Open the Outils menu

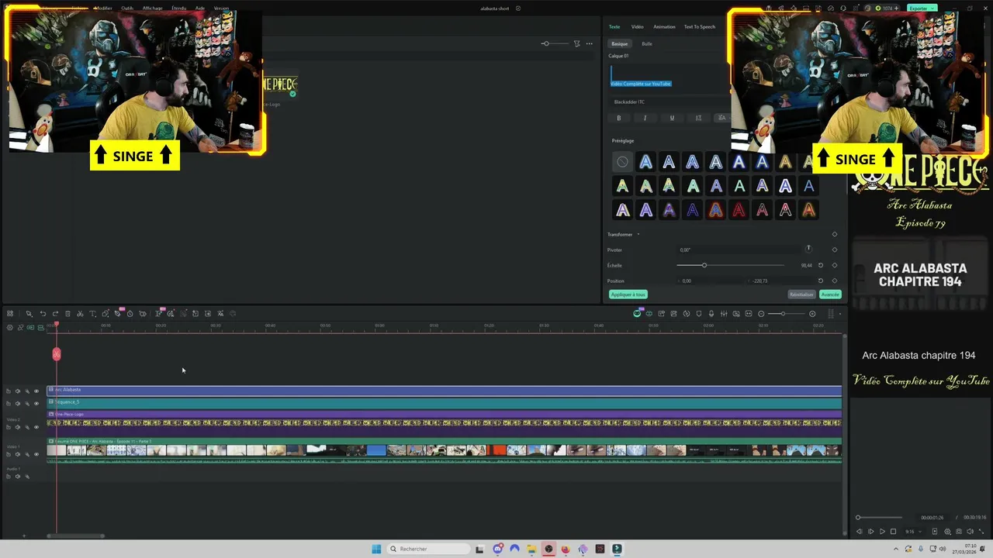tap(127, 8)
